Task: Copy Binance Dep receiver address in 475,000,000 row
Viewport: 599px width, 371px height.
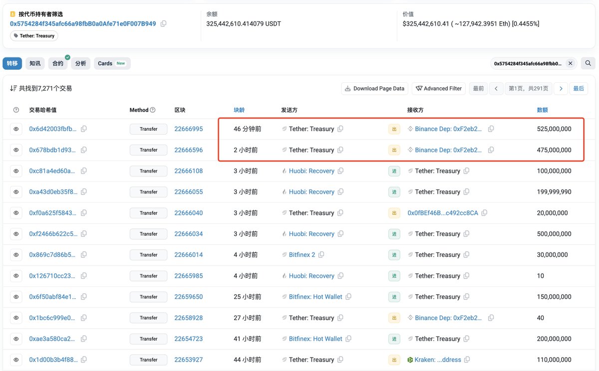Action: click(491, 150)
